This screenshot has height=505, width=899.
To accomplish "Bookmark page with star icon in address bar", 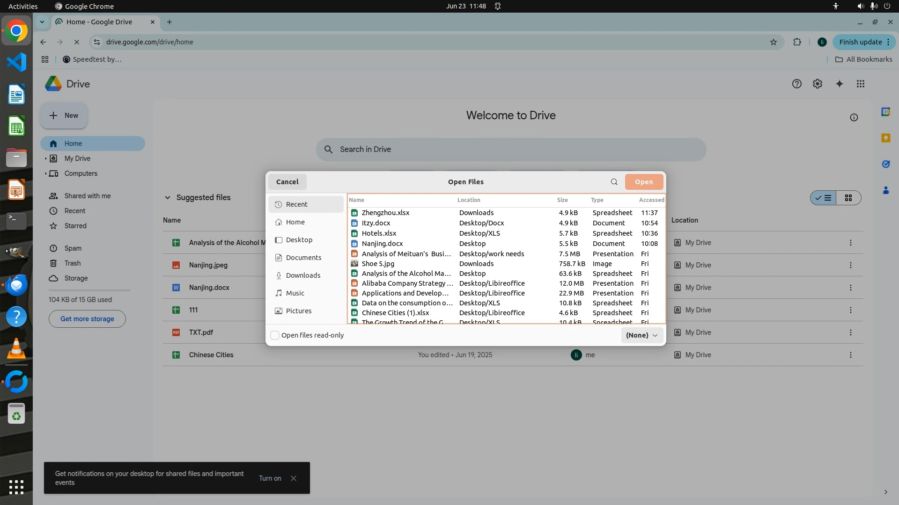I will pyautogui.click(x=773, y=42).
